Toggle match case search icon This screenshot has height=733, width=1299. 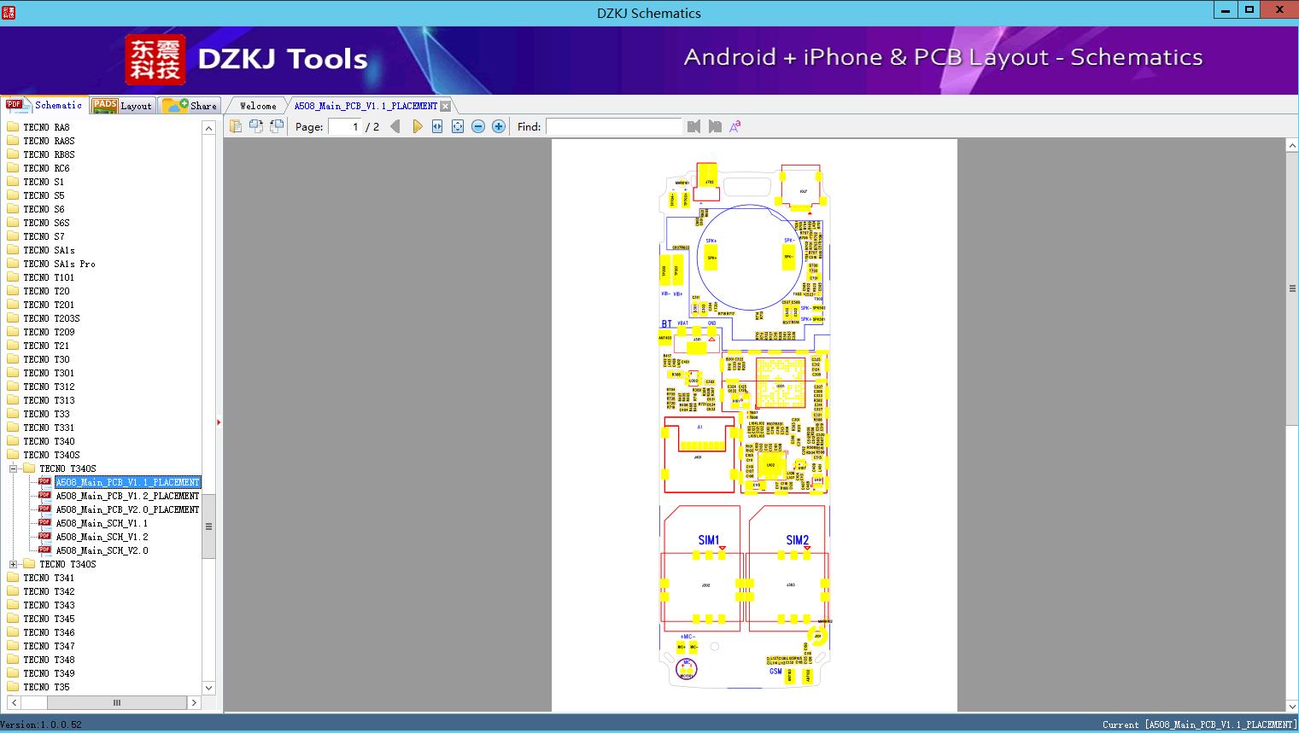click(735, 126)
